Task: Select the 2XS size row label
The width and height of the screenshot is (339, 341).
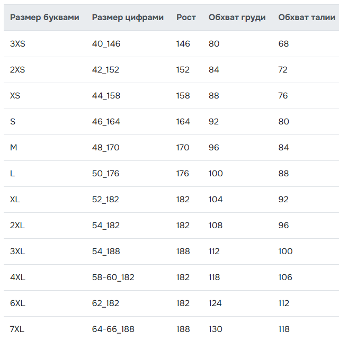Action: pos(17,70)
